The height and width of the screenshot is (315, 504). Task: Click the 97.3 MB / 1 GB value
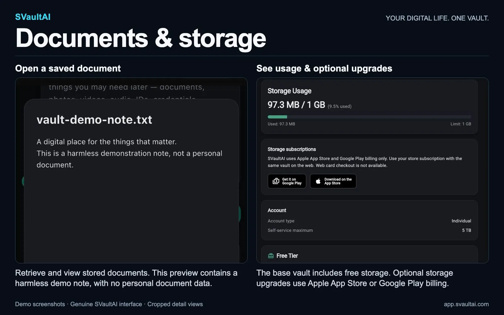point(296,105)
